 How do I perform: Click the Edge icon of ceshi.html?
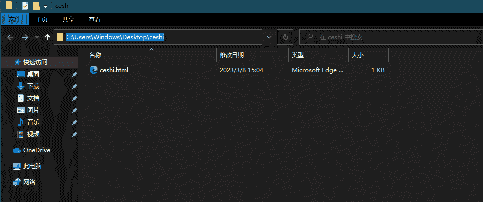point(93,70)
